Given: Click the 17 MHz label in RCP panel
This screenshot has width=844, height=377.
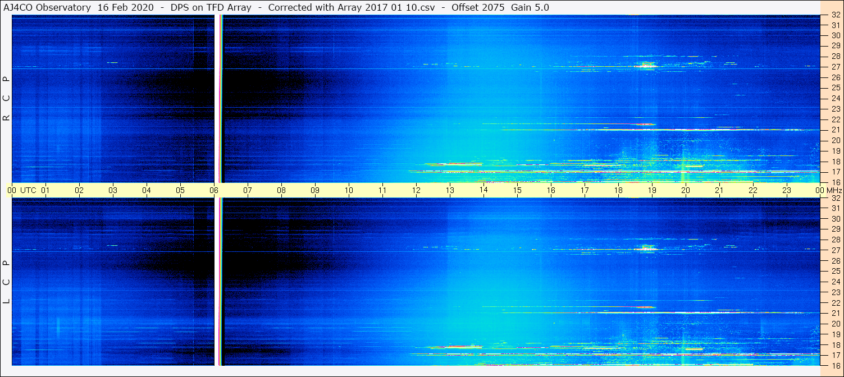Looking at the screenshot, I should (835, 172).
